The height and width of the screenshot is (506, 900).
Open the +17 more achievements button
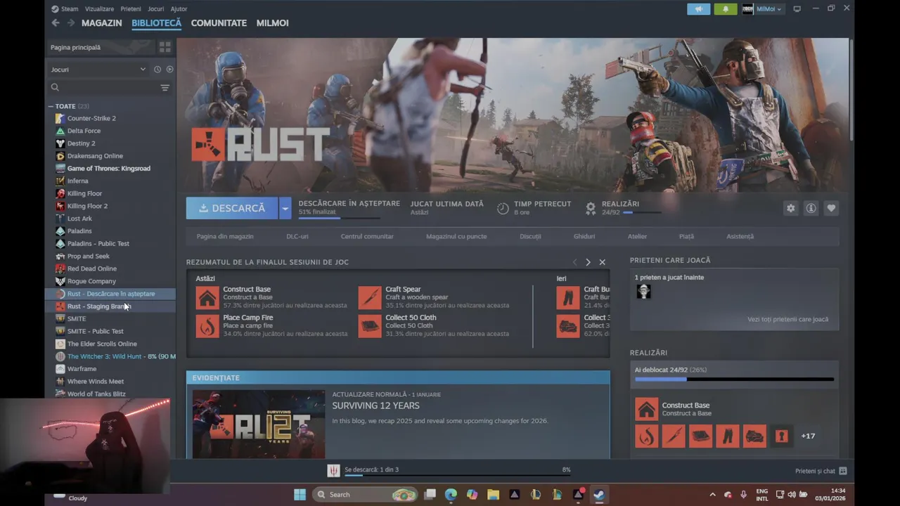pyautogui.click(x=808, y=436)
